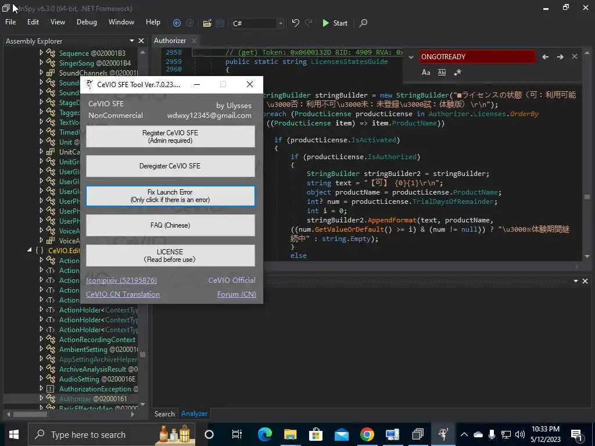This screenshot has width=595, height=446.
Task: Click the AudioSetting class icon
Action: pyautogui.click(x=51, y=379)
